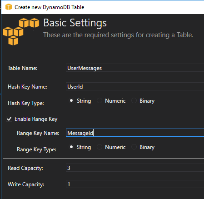This screenshot has width=204, height=199.
Task: Click the required settings description text
Action: point(118,35)
